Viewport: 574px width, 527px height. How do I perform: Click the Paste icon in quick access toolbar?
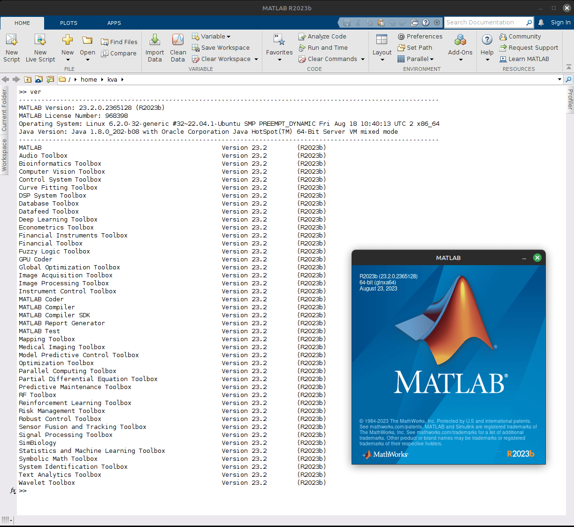(381, 23)
